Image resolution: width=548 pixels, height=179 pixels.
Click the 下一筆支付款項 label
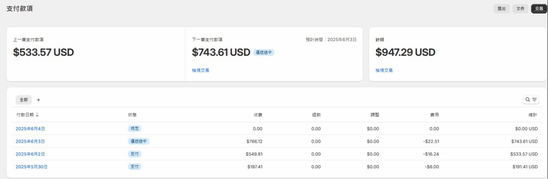[x=207, y=39]
